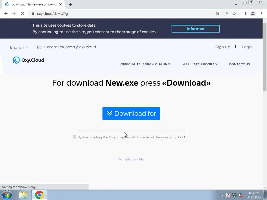The image size is (267, 200).
Task: Click the page vertical scrollbar thumb
Action: [265, 57]
